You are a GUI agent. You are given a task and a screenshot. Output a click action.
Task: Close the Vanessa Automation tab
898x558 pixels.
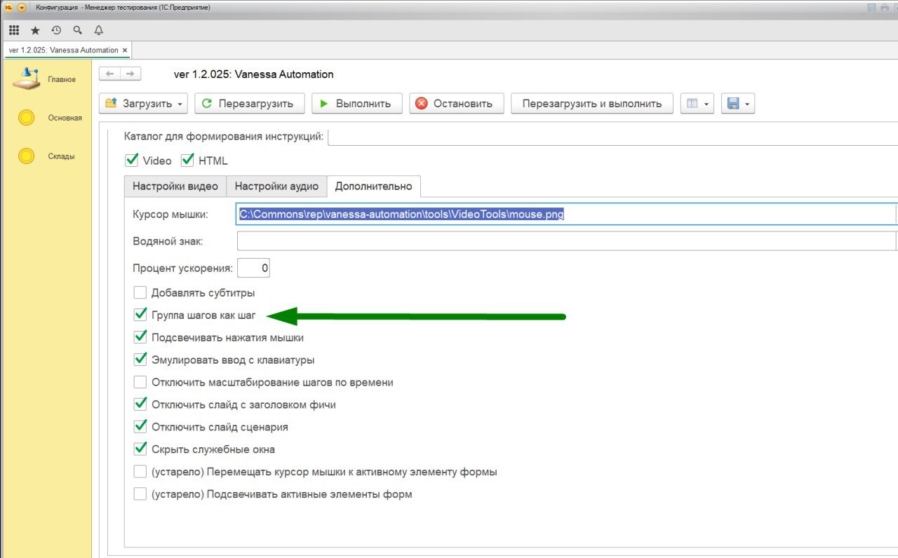point(125,50)
